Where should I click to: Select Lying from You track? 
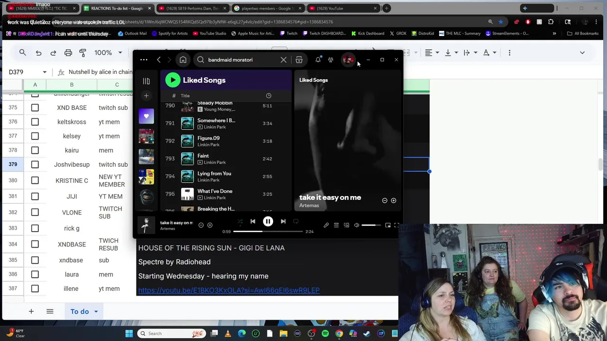point(226,176)
